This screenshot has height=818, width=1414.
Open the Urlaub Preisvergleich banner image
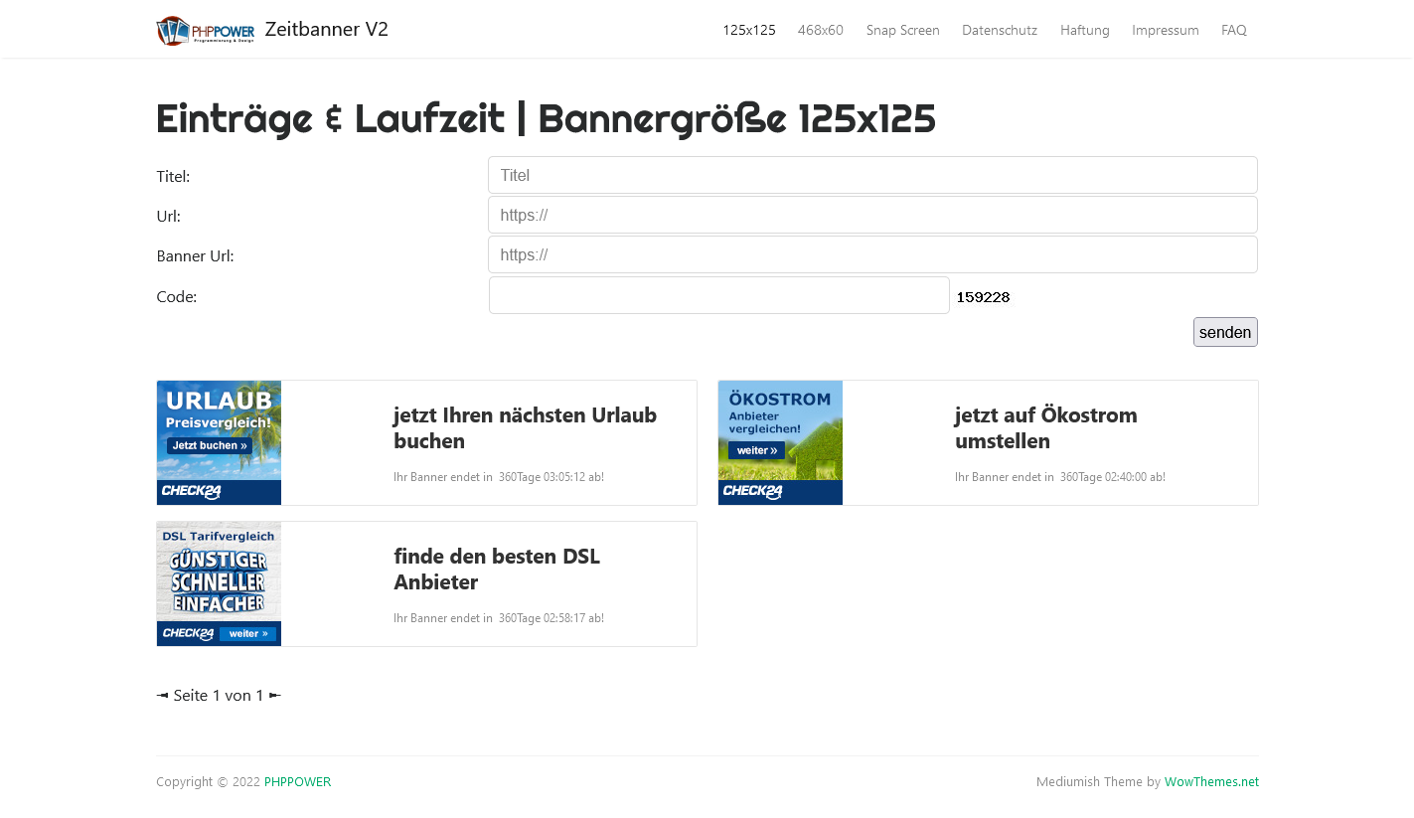[x=219, y=442]
